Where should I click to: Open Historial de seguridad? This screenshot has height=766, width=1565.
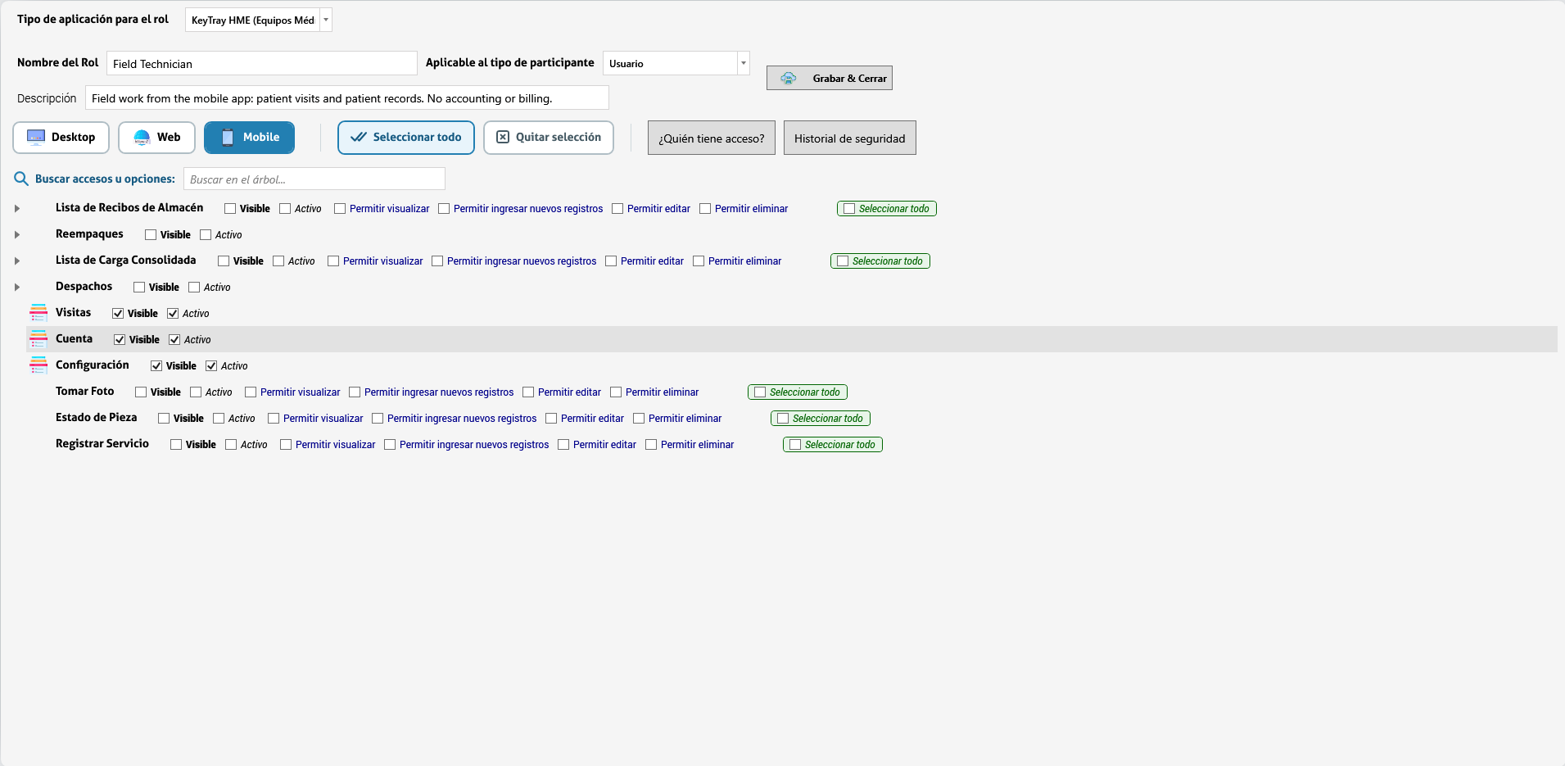tap(849, 138)
